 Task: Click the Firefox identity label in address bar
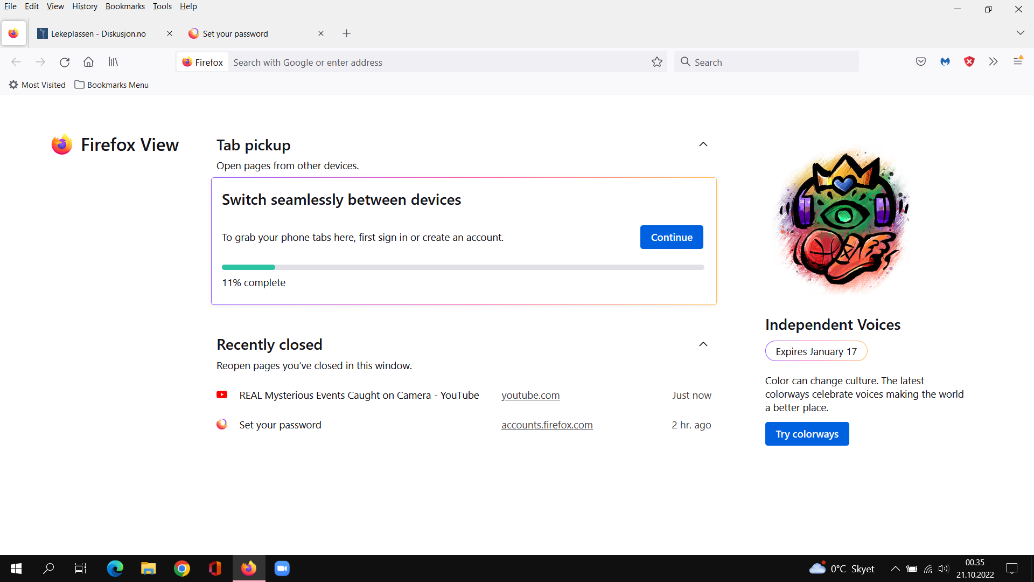pos(202,62)
